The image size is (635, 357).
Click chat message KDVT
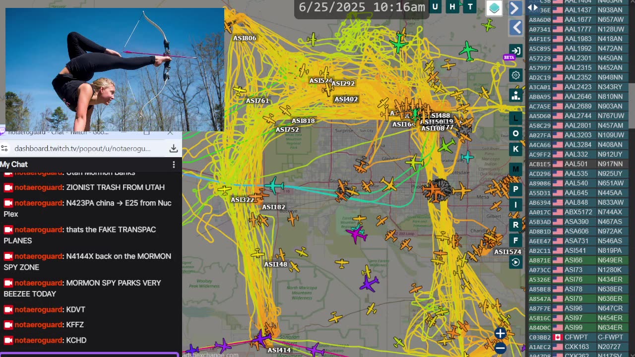(x=75, y=309)
